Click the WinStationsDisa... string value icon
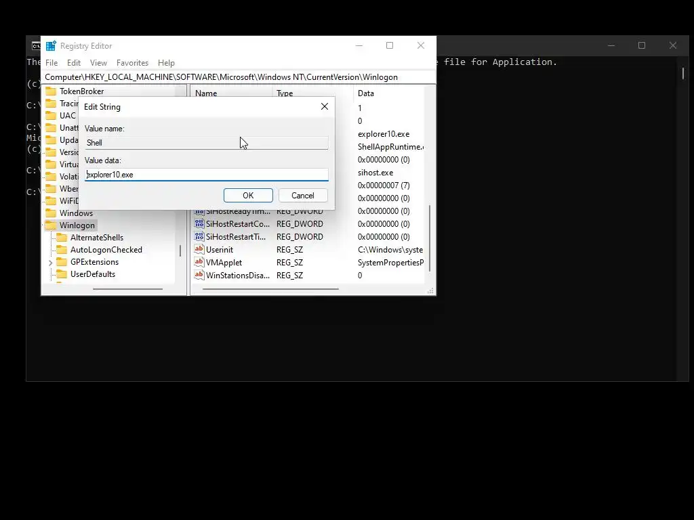Viewport: 694px width, 520px height. coord(199,275)
